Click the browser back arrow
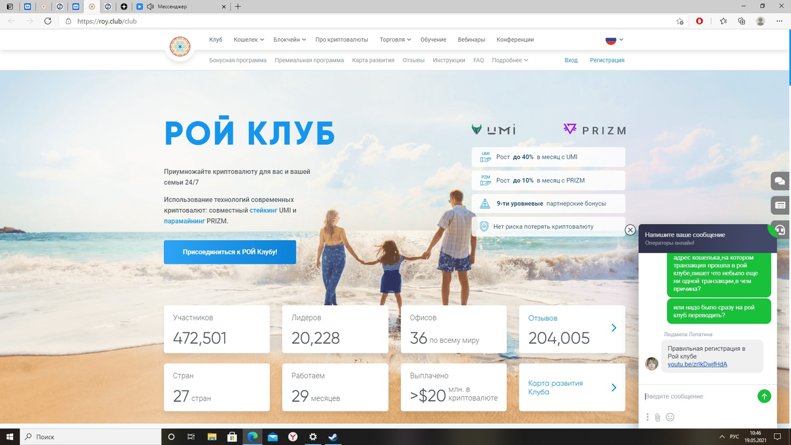This screenshot has width=791, height=445. coord(11,21)
